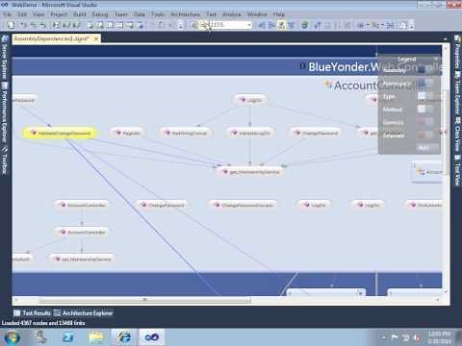Switch to the Test Results tab
The image size is (462, 346).
[x=32, y=313]
